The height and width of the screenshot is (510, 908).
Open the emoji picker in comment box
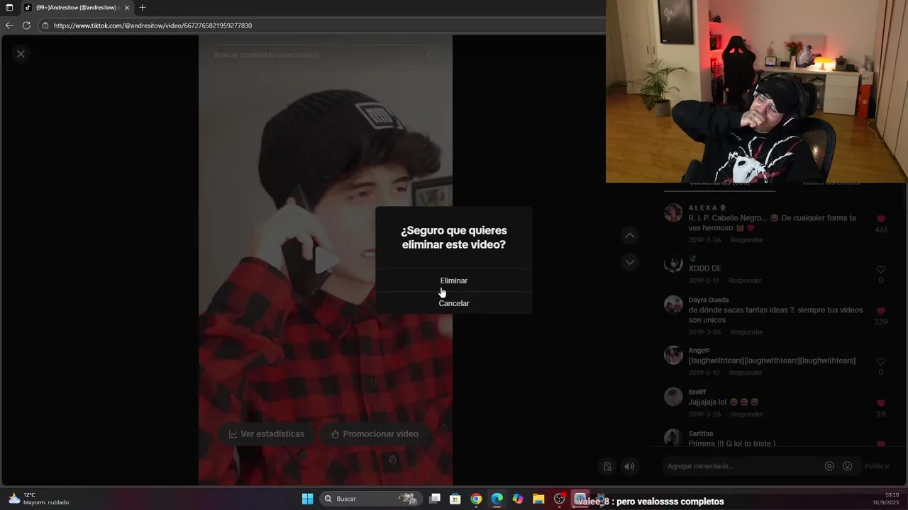pyautogui.click(x=848, y=466)
